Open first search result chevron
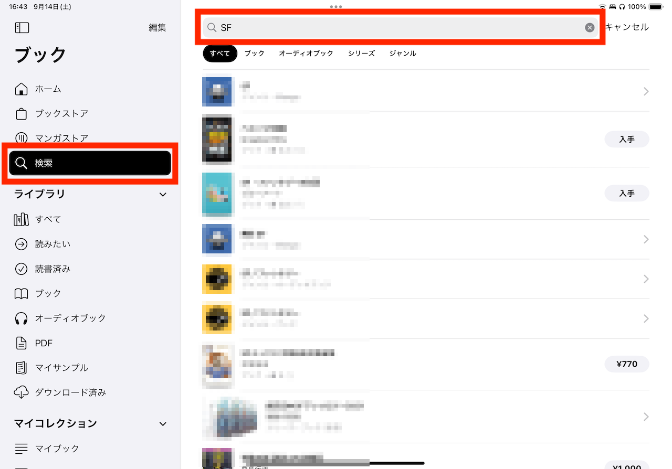Image resolution: width=672 pixels, height=469 pixels. click(x=646, y=92)
